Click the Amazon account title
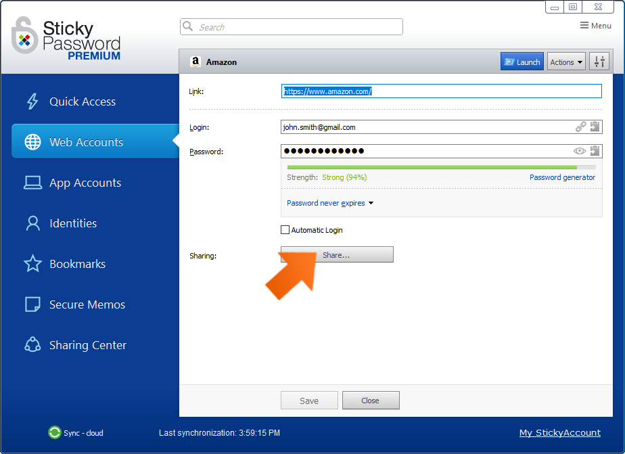Viewport: 625px width, 454px height. 221,62
